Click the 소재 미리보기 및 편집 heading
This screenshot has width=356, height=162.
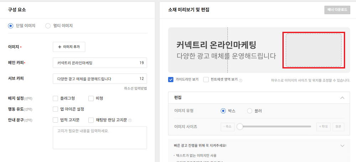pos(189,10)
